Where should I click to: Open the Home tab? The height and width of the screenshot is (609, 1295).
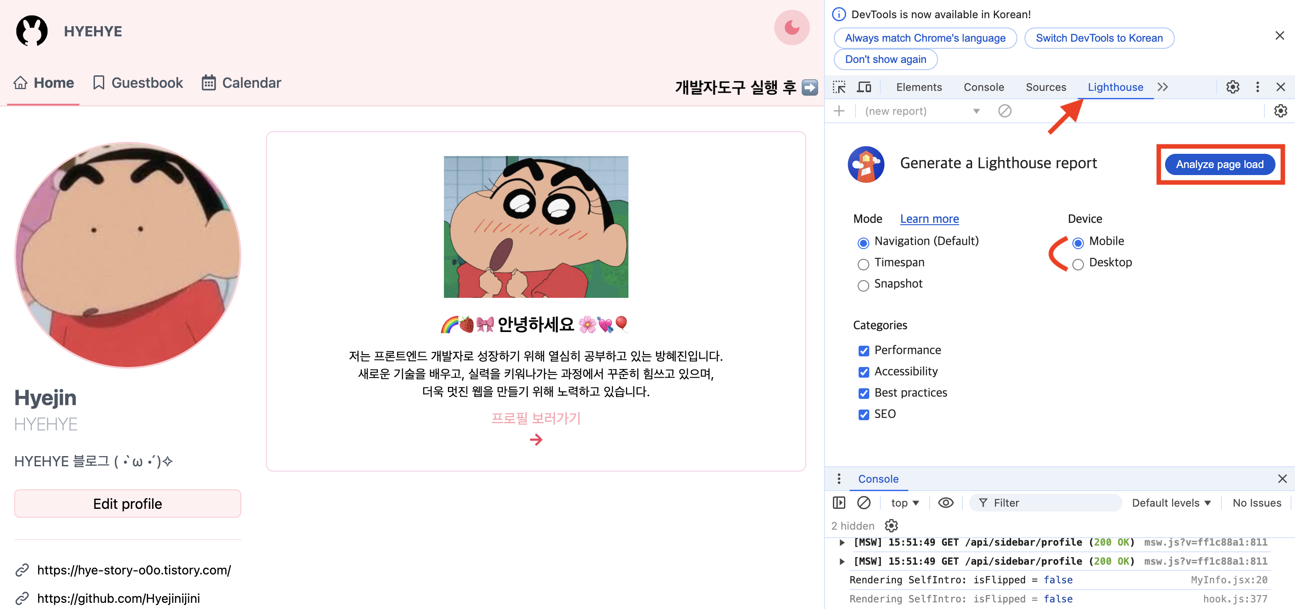click(x=44, y=83)
